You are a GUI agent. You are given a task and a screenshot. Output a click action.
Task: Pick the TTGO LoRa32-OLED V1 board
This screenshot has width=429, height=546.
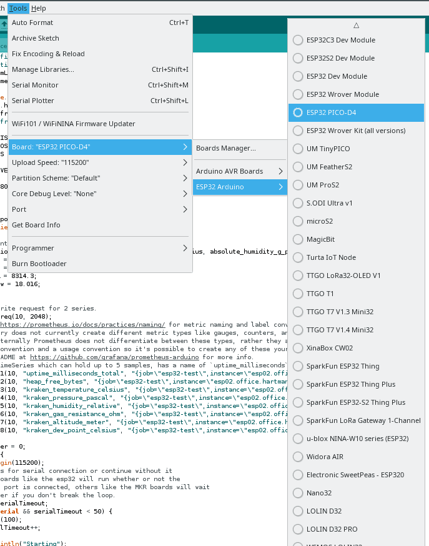[356, 275]
